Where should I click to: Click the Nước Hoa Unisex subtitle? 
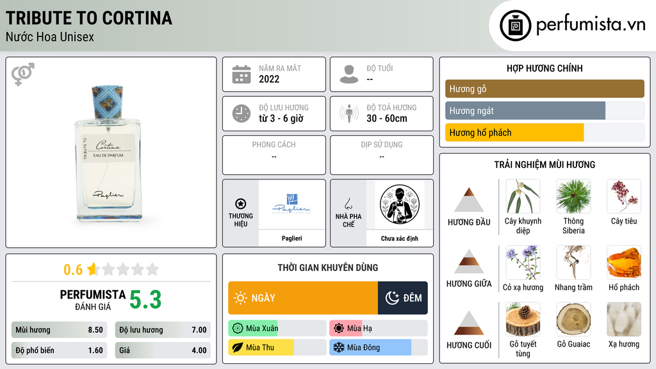tap(50, 37)
